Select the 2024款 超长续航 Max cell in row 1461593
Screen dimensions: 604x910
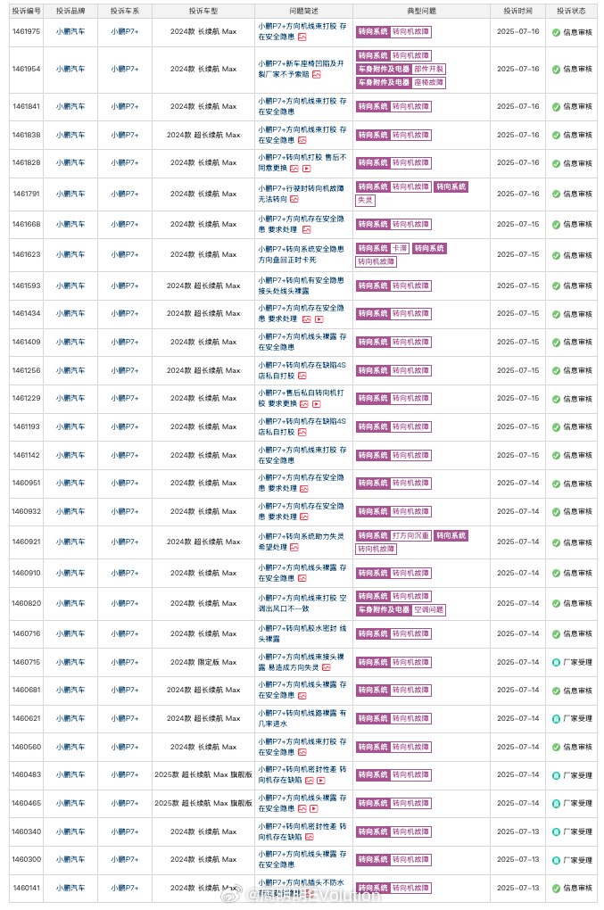click(x=203, y=286)
